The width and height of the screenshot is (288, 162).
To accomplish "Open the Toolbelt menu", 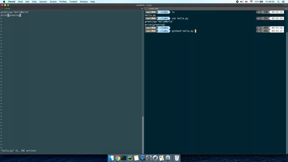I will click(x=73, y=2).
